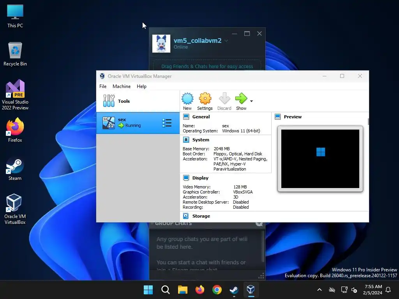The height and width of the screenshot is (299, 399).
Task: Click 'Floppy, Optical, Hard Disk' boot order
Action: (238, 154)
